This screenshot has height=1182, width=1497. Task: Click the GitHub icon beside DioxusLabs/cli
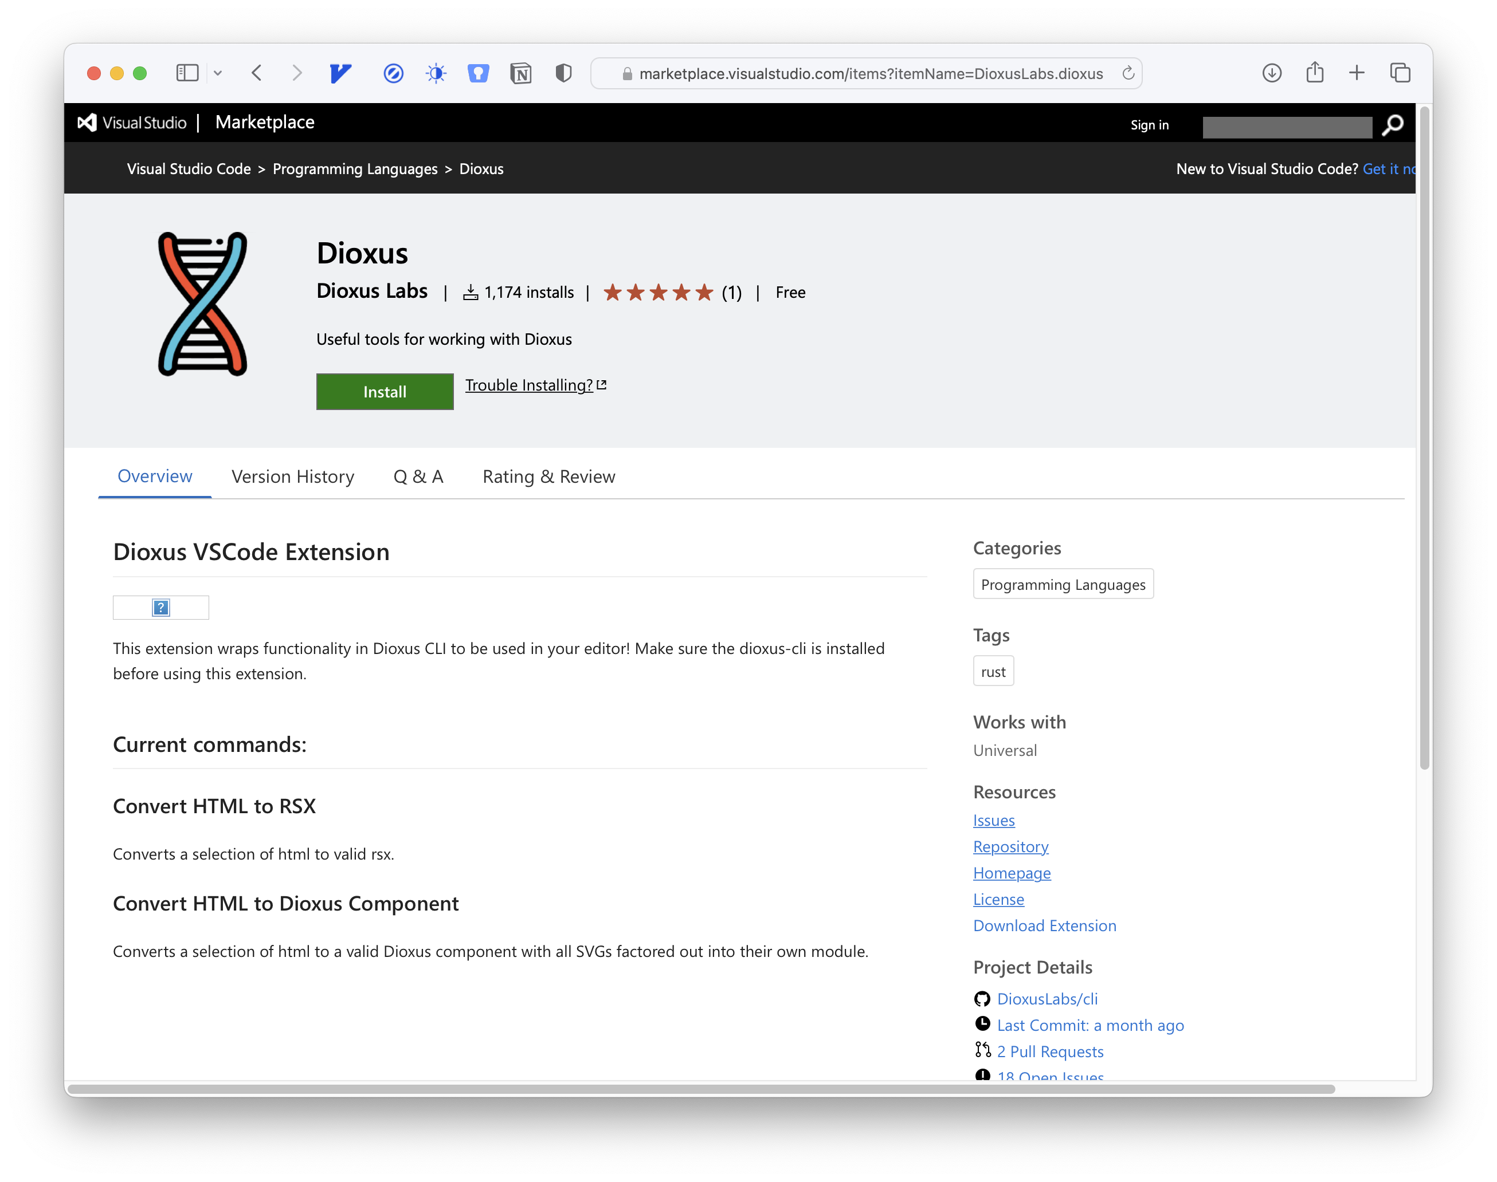point(981,999)
